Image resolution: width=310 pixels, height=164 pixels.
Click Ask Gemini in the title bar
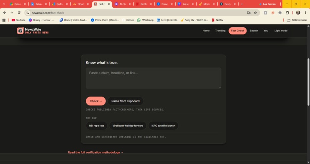(x=267, y=4)
